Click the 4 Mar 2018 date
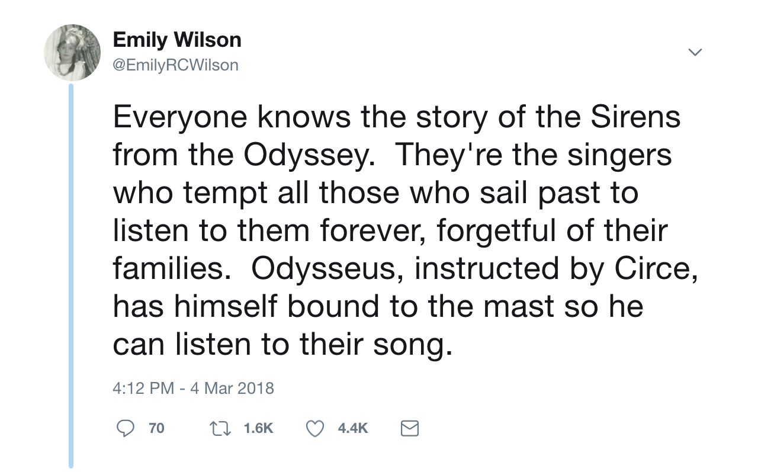 point(232,388)
